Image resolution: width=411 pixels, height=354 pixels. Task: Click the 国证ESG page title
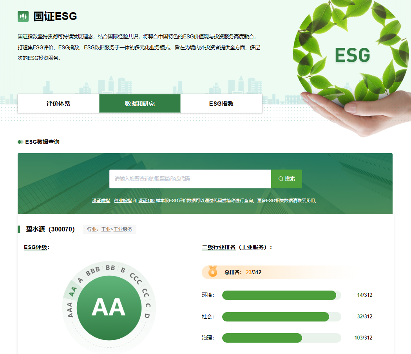click(x=55, y=16)
